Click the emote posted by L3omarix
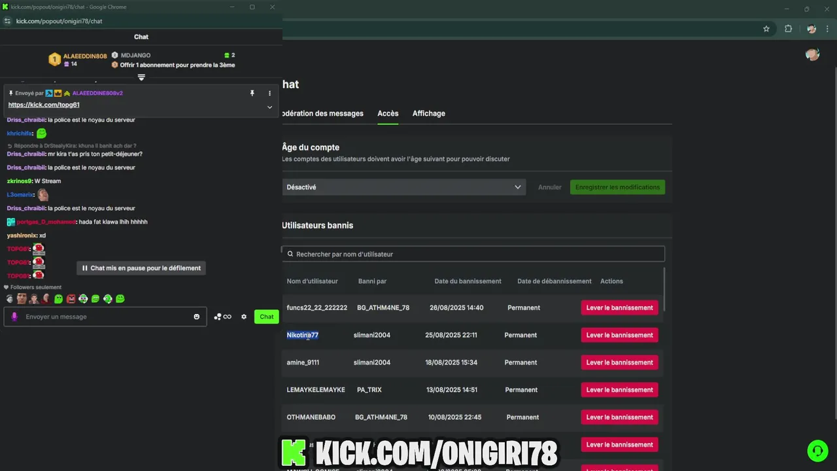Screen dimensions: 837x471 (43, 194)
